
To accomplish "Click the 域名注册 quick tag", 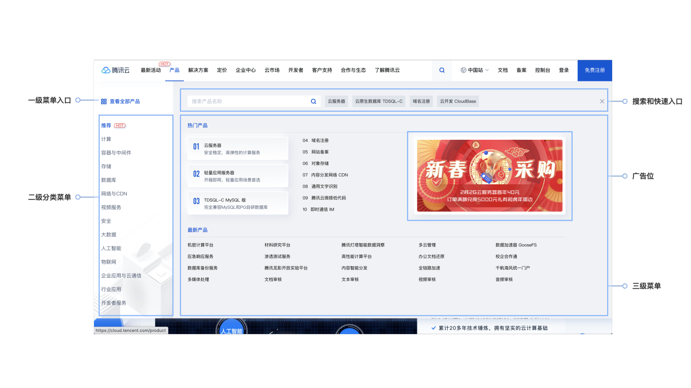I will tap(421, 102).
